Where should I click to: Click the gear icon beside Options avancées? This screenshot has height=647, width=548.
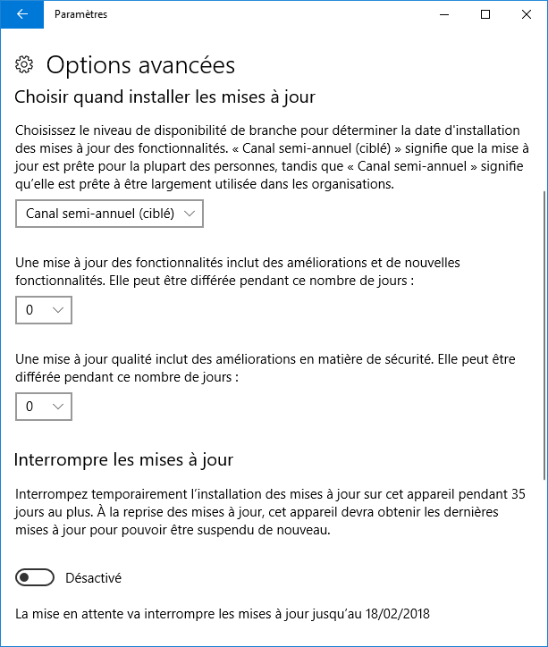24,64
